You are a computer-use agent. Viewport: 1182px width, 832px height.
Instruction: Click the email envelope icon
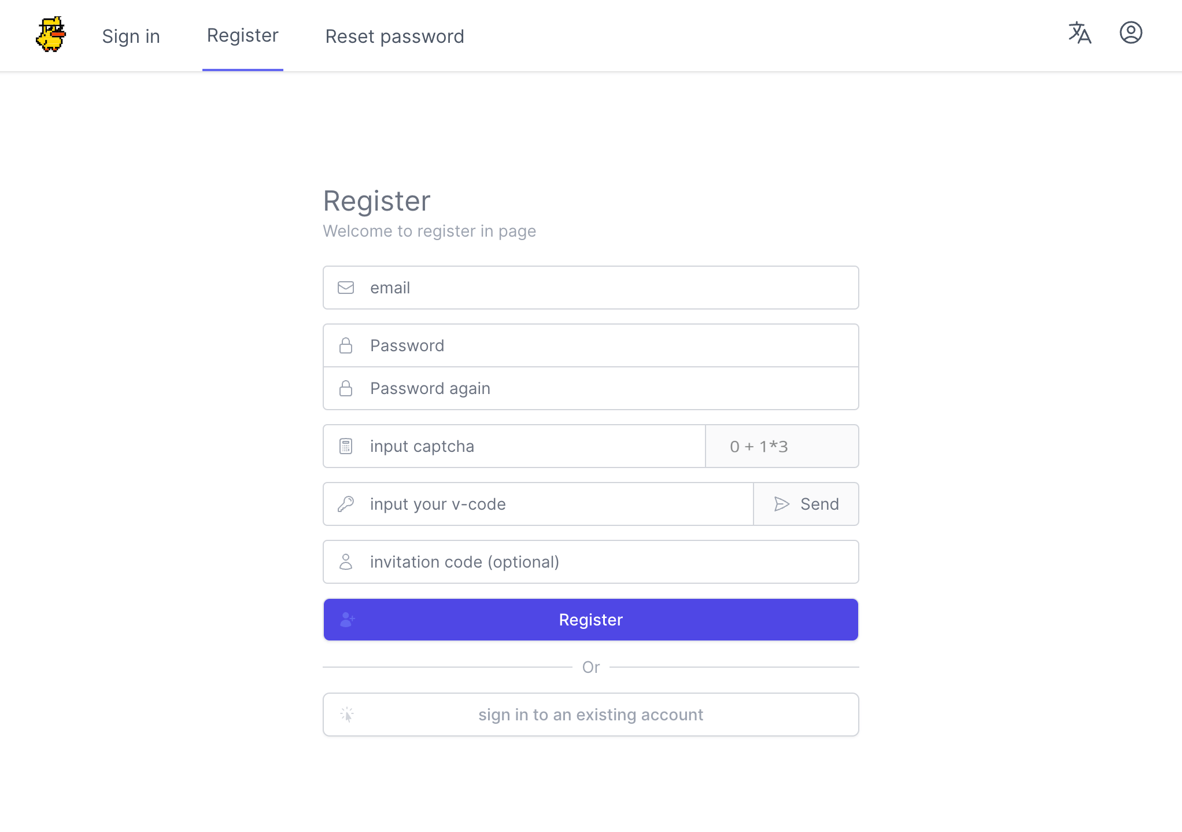[345, 287]
